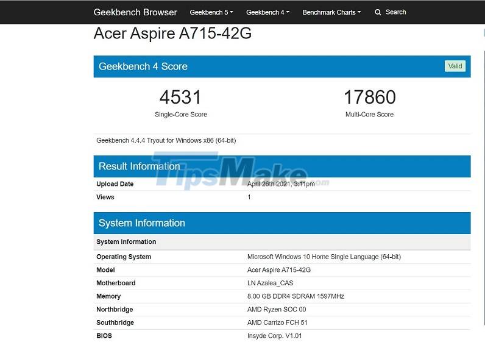Open the Search link in navbar
Screen dimensions: 485x342
coord(395,12)
